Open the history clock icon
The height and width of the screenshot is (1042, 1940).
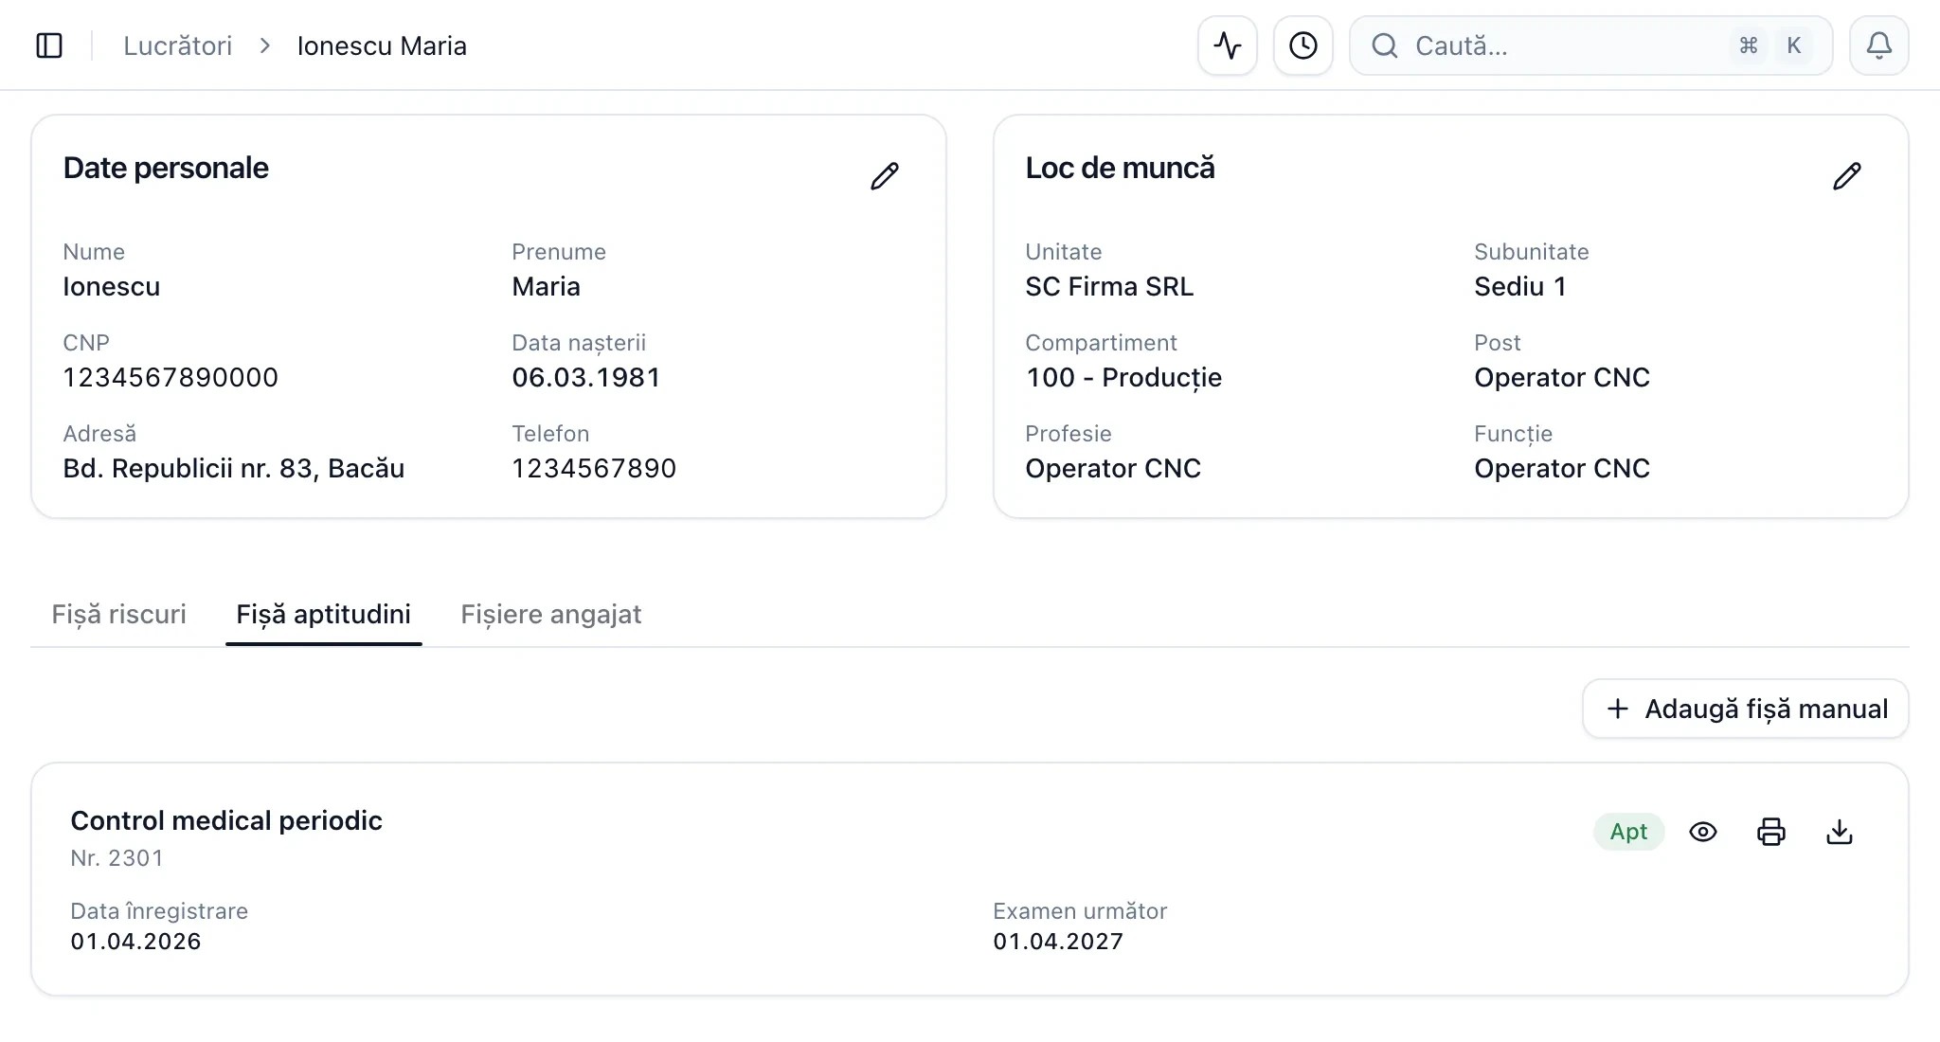[x=1303, y=45]
